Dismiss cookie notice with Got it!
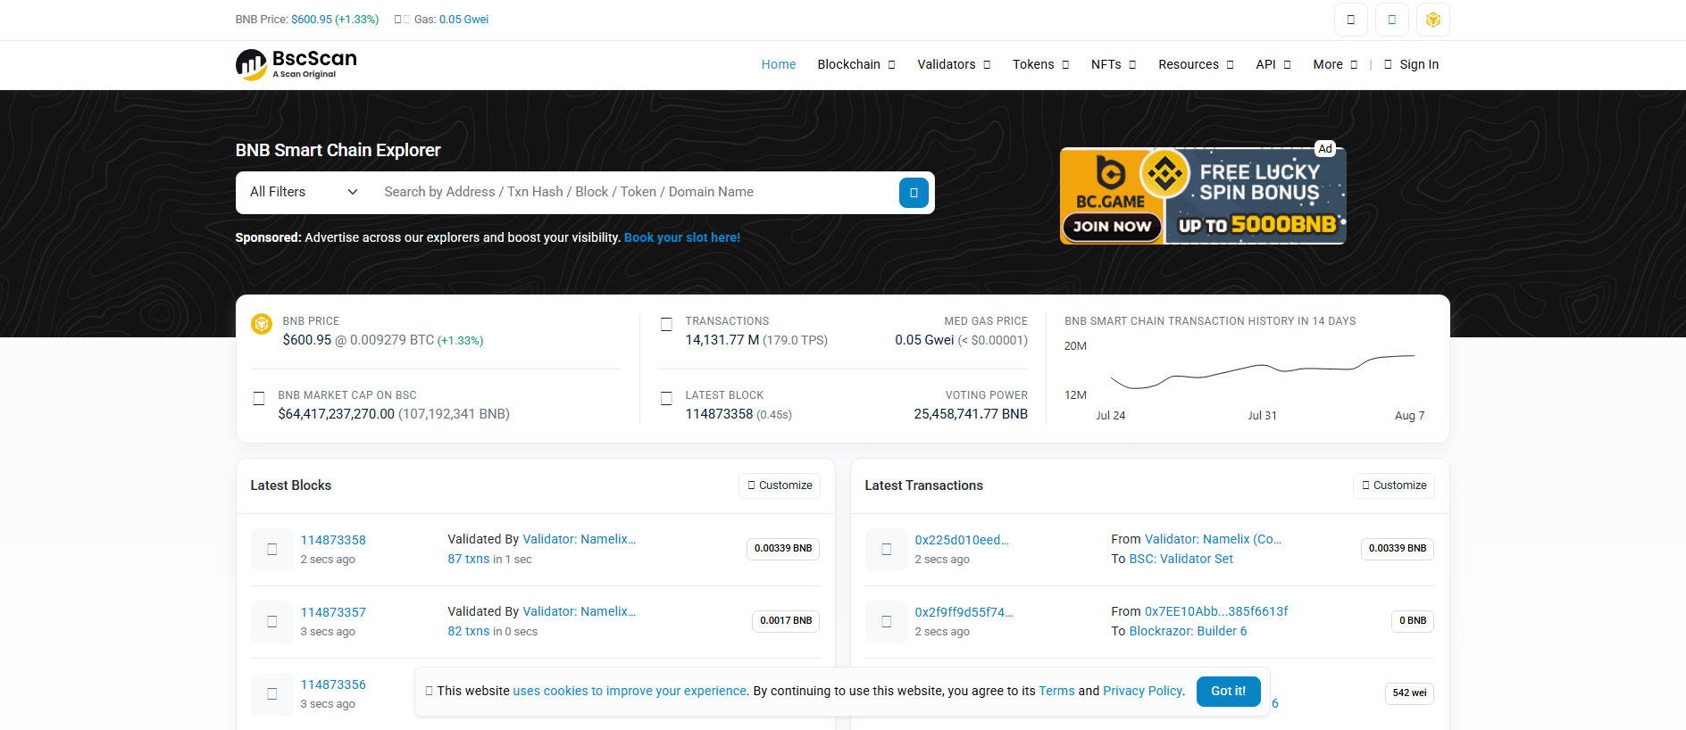 (x=1228, y=691)
